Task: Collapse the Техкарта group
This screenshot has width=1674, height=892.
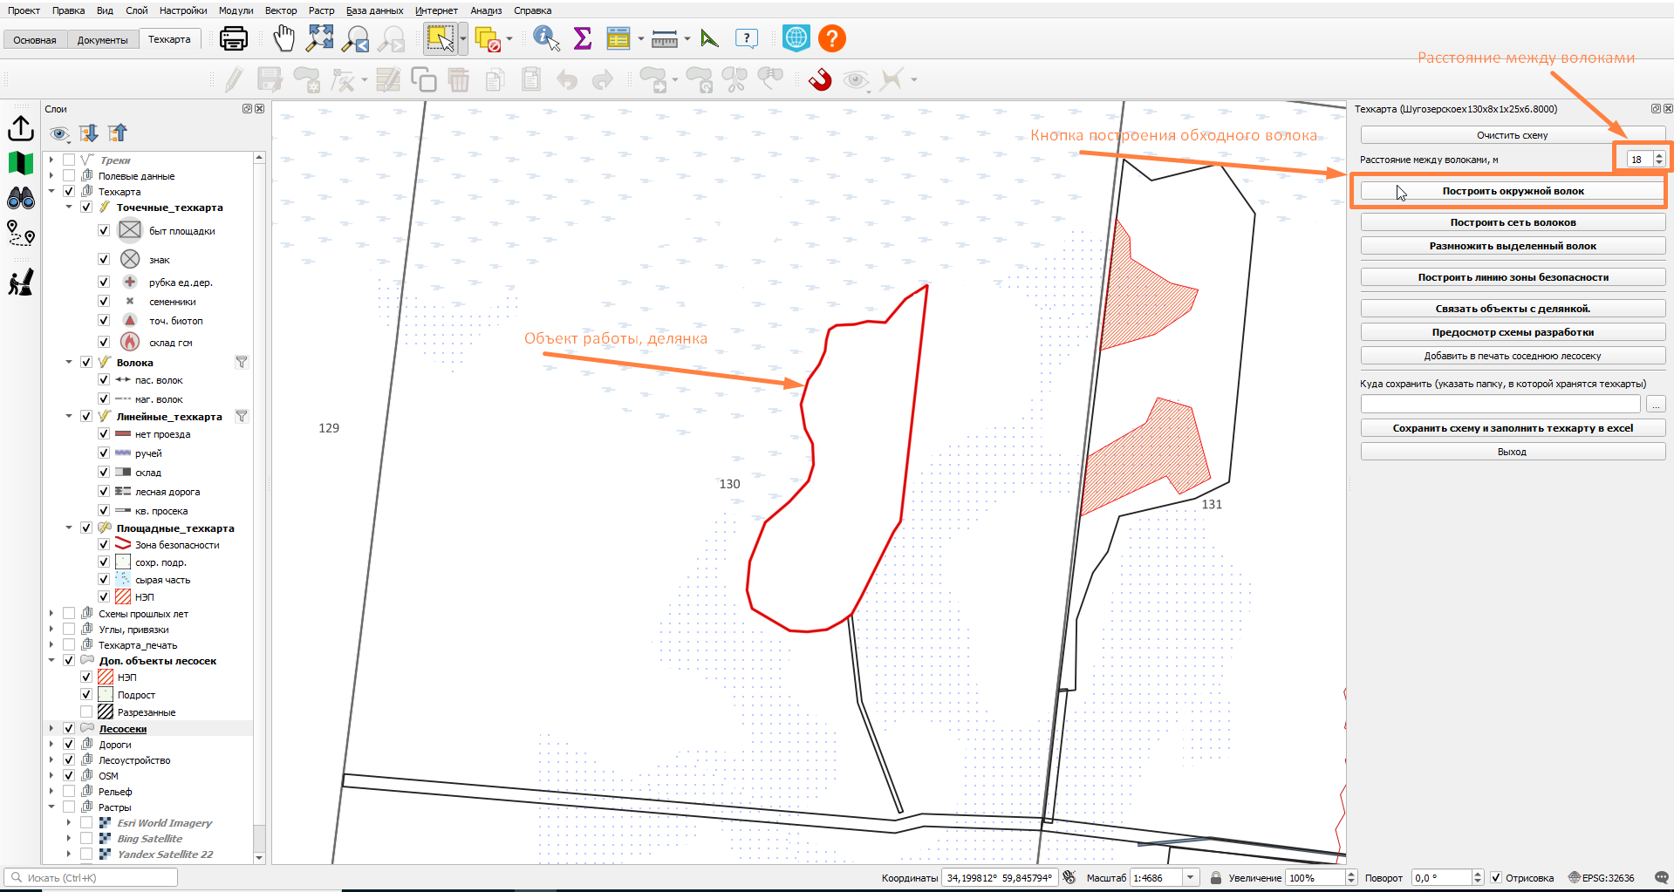Action: pyautogui.click(x=51, y=191)
